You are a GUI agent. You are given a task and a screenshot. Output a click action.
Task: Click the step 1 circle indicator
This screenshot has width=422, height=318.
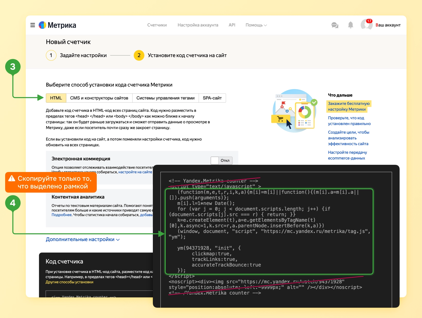click(51, 55)
